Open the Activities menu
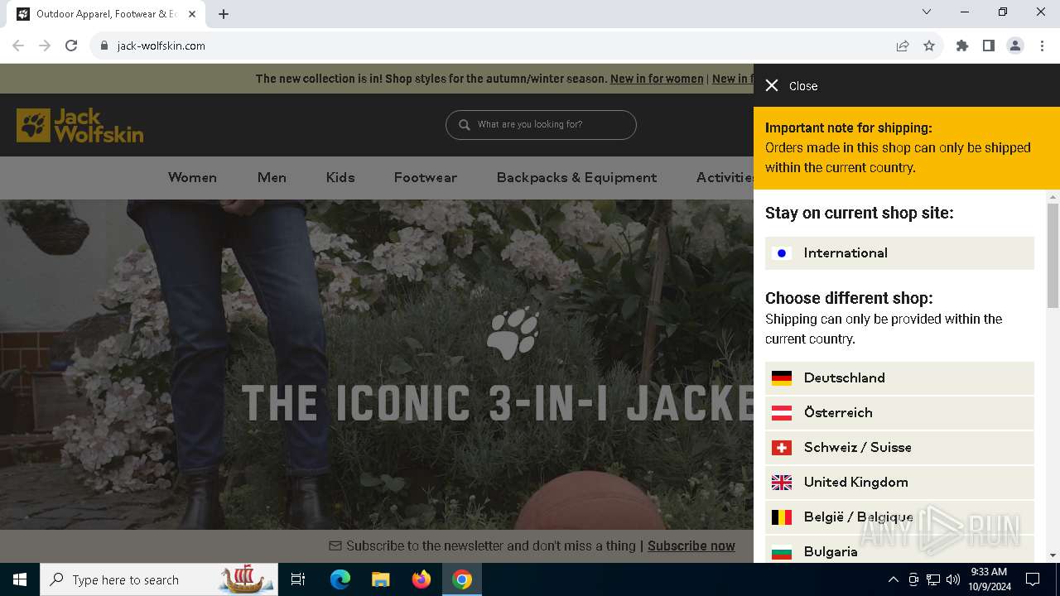Viewport: 1060px width, 596px height. click(725, 177)
